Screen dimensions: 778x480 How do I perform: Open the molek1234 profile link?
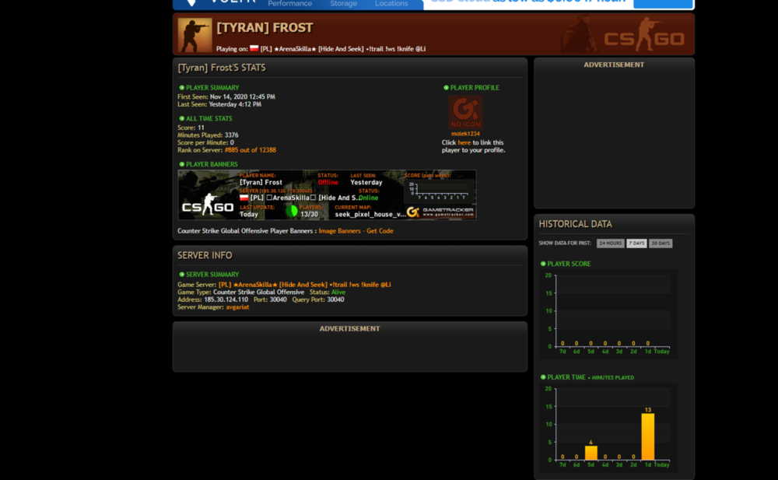pyautogui.click(x=465, y=134)
